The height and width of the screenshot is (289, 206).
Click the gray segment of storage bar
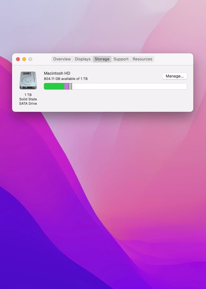70,86
